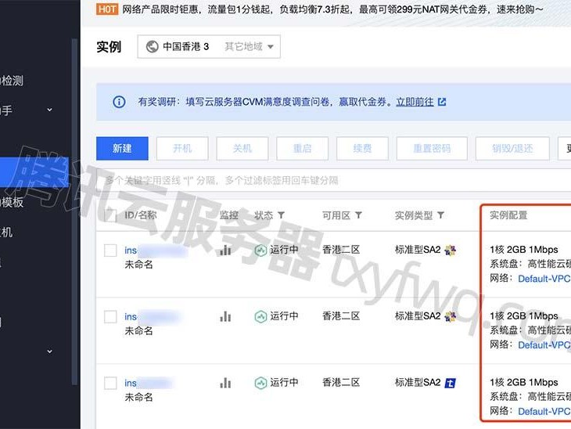The image size is (571, 429).
Task: Open the second instance ins ID link
Action: (152, 317)
